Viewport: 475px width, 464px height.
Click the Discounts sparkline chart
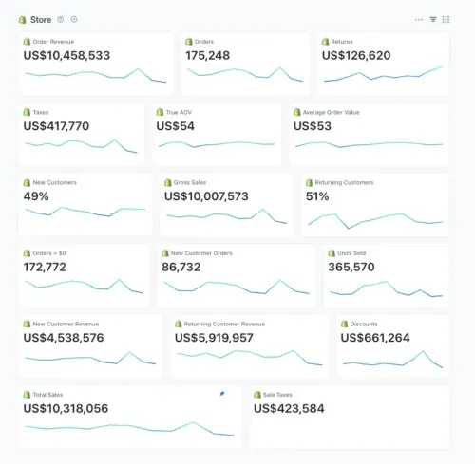(x=392, y=359)
